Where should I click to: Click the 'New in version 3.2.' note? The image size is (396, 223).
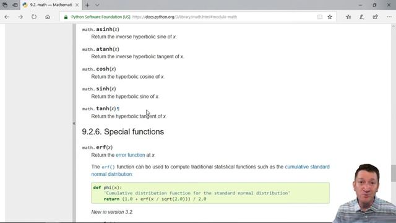point(112,212)
